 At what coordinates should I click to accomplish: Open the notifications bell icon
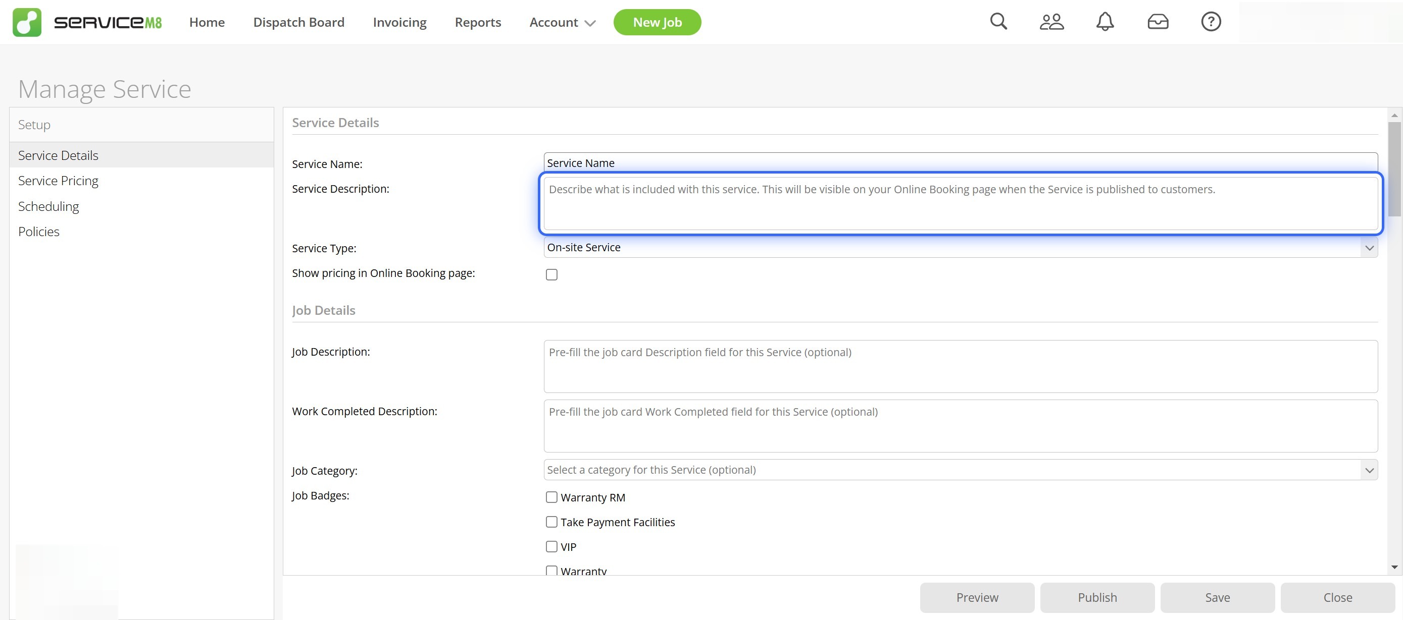pos(1105,22)
